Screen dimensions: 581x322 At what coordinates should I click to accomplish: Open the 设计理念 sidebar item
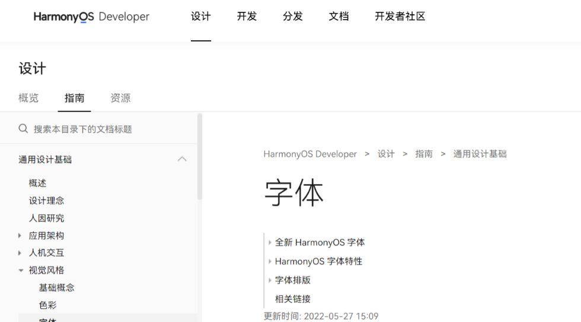tap(46, 201)
